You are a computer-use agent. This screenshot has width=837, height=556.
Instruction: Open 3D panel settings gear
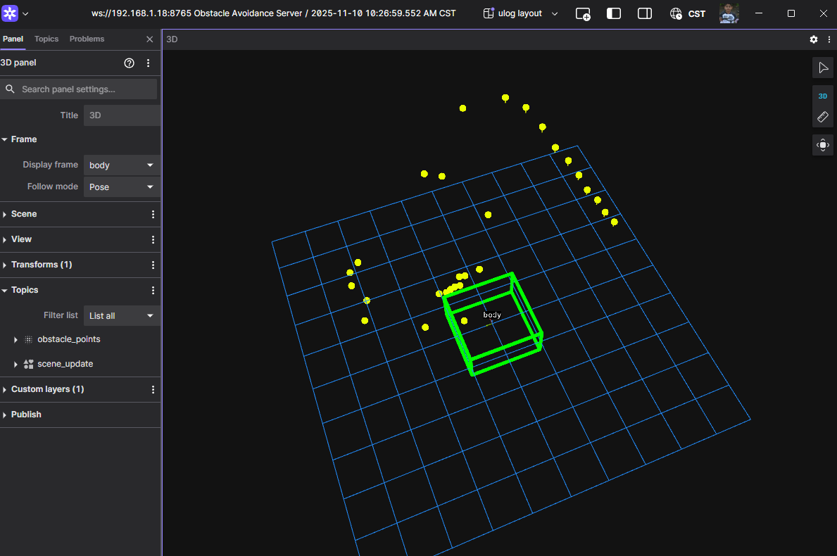point(814,39)
